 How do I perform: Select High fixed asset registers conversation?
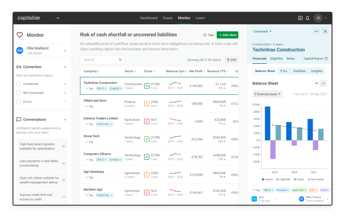[x=42, y=146]
